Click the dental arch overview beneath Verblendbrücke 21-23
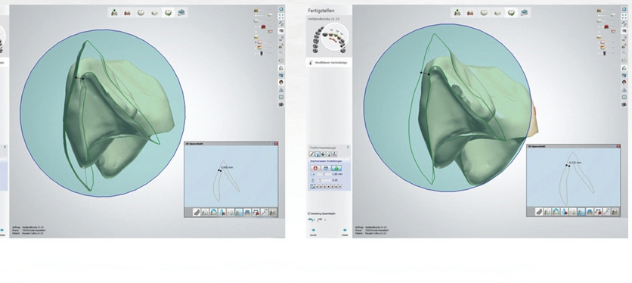 (x=330, y=38)
